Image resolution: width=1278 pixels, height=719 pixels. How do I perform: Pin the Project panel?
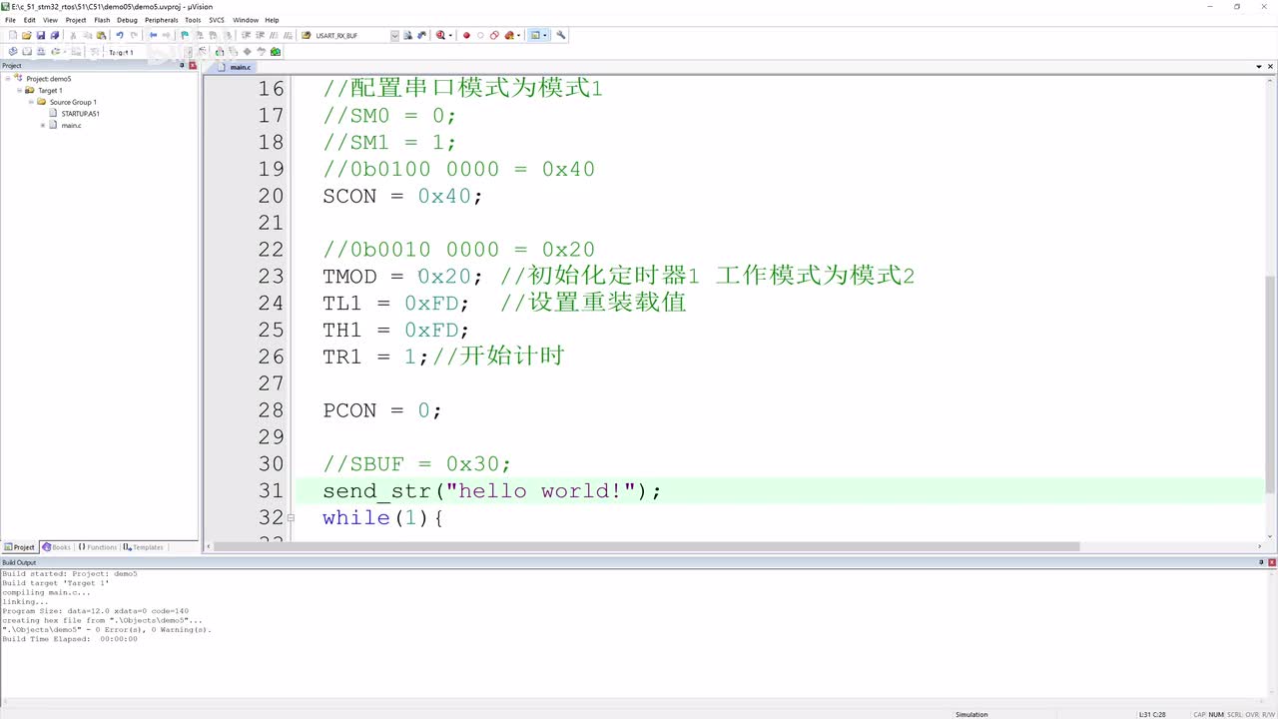(x=182, y=66)
